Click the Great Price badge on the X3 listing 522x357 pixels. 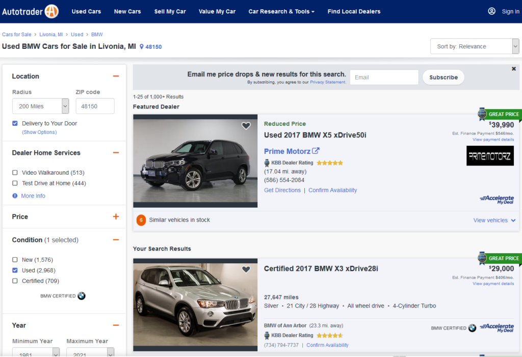[x=500, y=258]
